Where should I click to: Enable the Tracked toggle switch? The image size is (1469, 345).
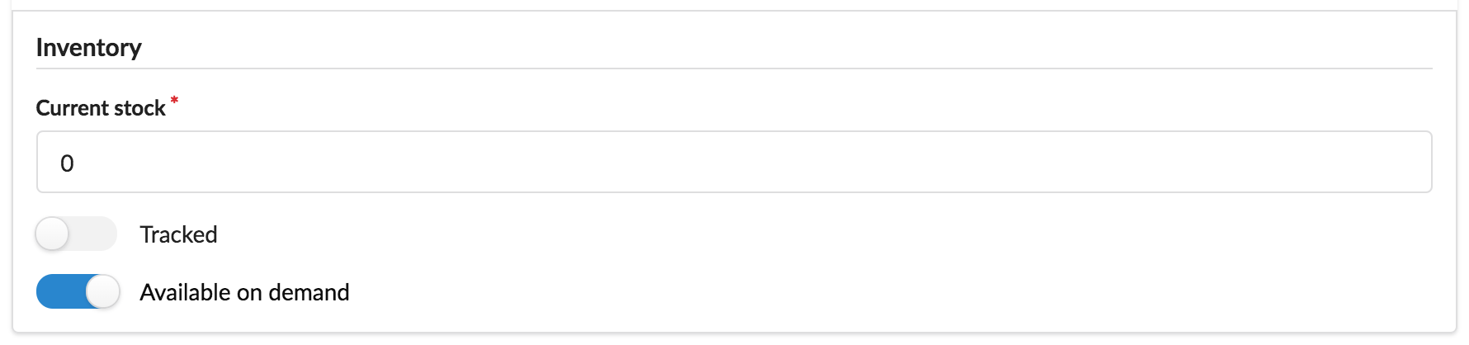(x=77, y=234)
